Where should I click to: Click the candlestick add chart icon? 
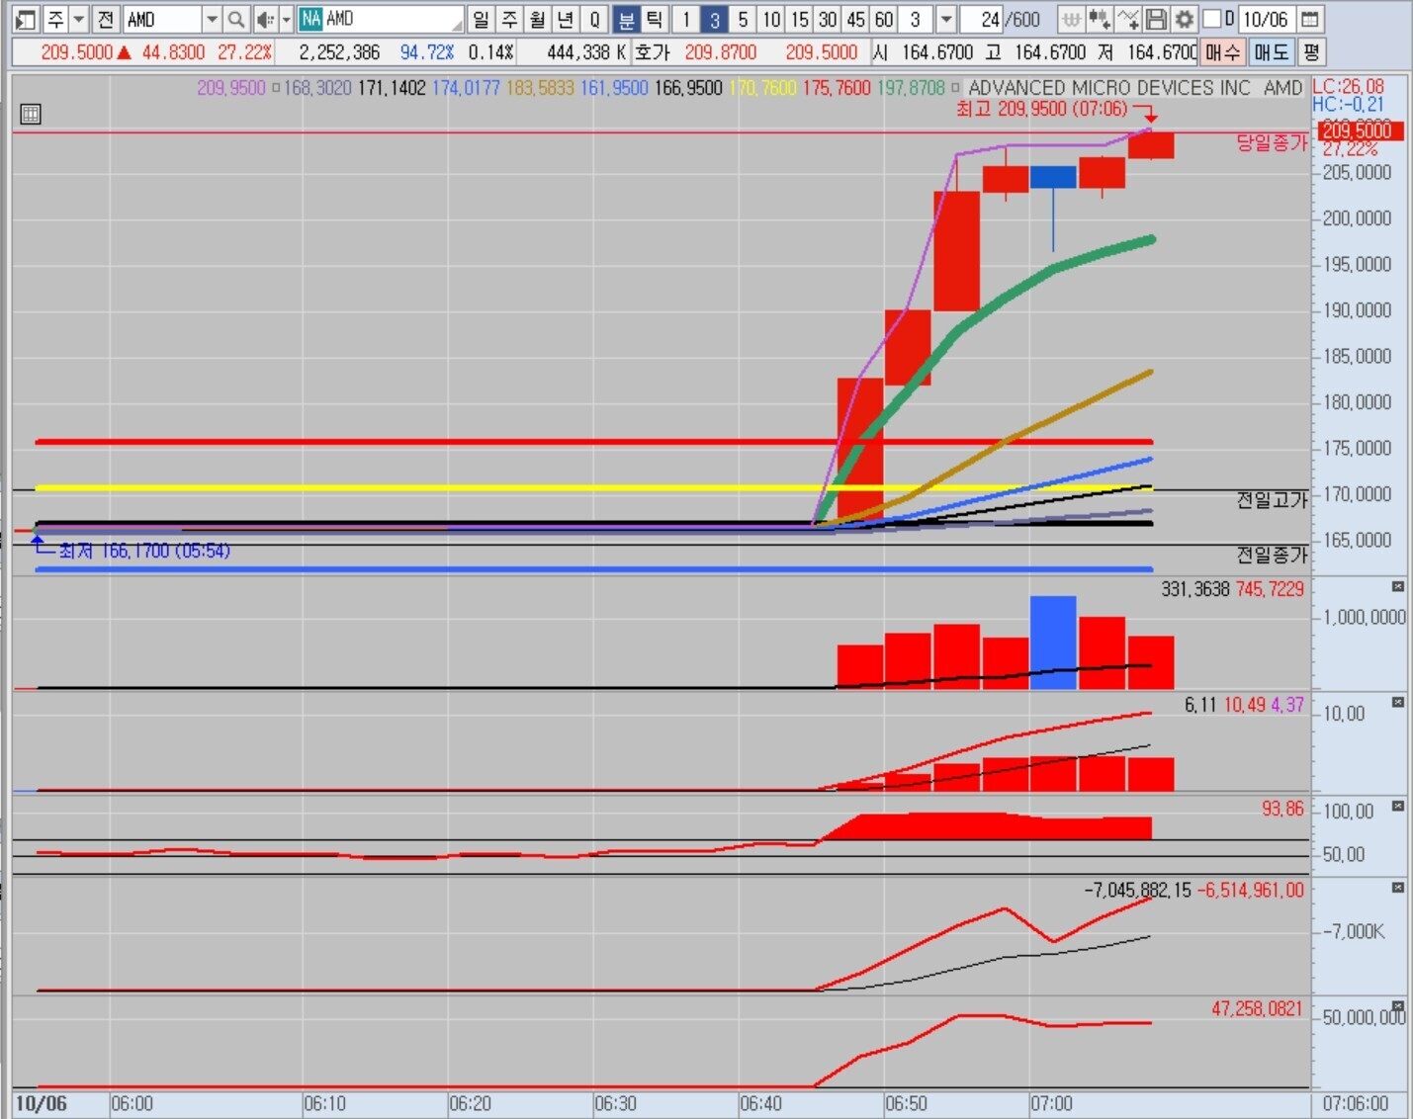coord(1099,19)
